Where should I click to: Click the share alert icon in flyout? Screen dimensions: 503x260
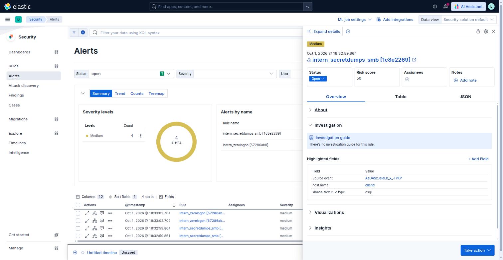[478, 32]
